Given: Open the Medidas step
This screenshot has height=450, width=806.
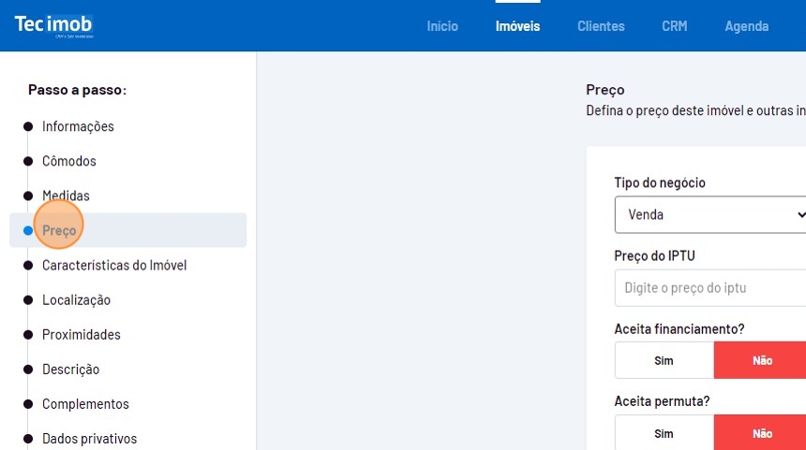Looking at the screenshot, I should coord(66,196).
